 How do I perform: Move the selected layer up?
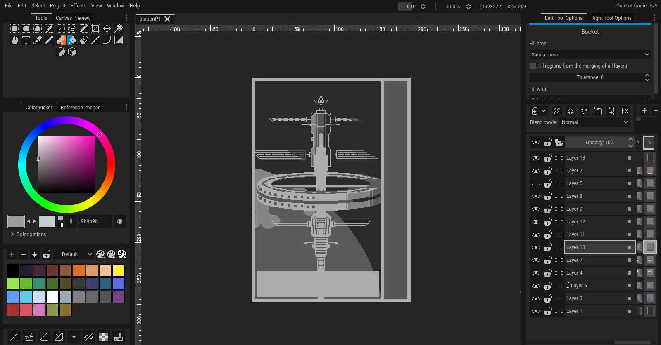pos(570,111)
